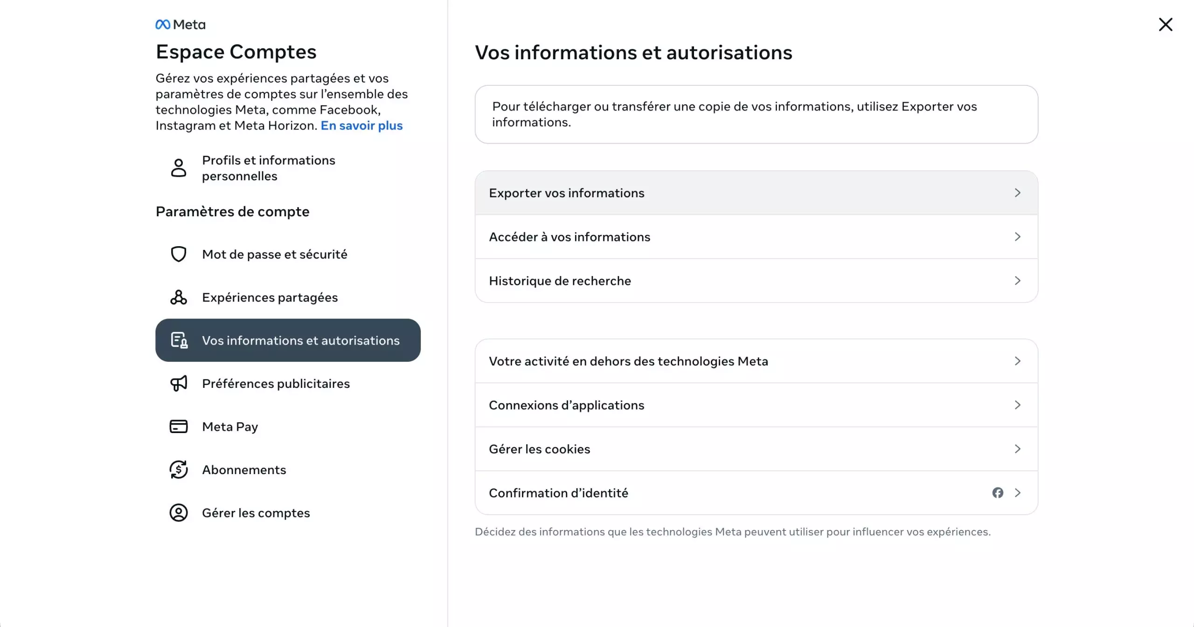Image resolution: width=1194 pixels, height=627 pixels.
Task: Go to Mot de passe et sécurité
Action: click(274, 255)
